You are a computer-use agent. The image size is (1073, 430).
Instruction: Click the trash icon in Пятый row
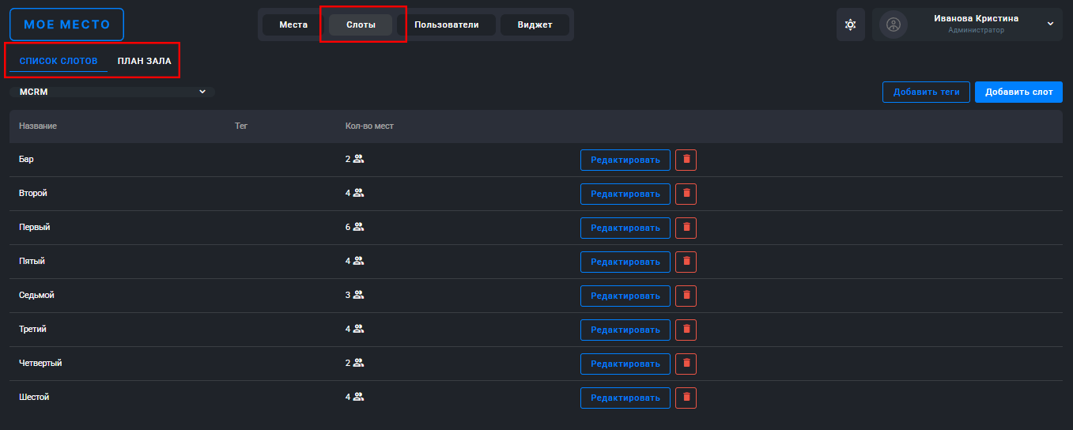(686, 262)
